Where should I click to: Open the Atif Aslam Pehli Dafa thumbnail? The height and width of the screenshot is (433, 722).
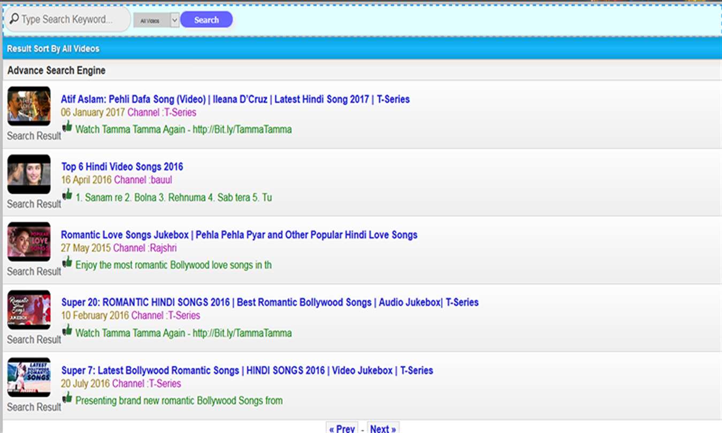[29, 106]
